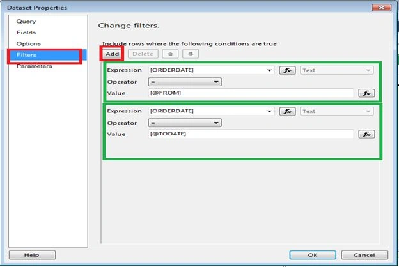Open expression editor for the [@TODATE] filter expression
The height and width of the screenshot is (267, 399).
click(x=287, y=111)
